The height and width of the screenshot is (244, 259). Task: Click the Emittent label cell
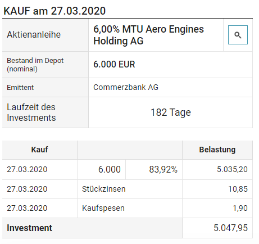pyautogui.click(x=46, y=88)
